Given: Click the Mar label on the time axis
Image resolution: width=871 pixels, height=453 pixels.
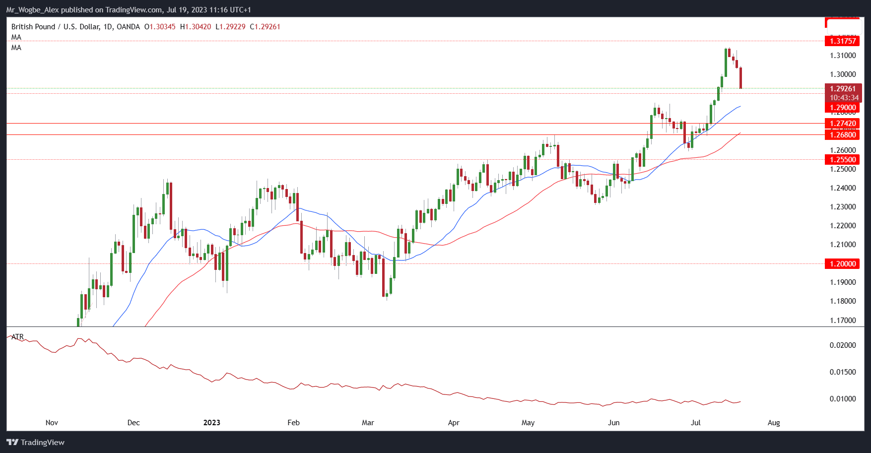Looking at the screenshot, I should pyautogui.click(x=368, y=423).
